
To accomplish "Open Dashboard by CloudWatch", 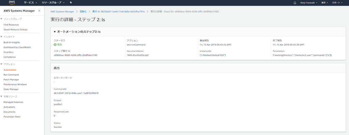I will (17, 47).
